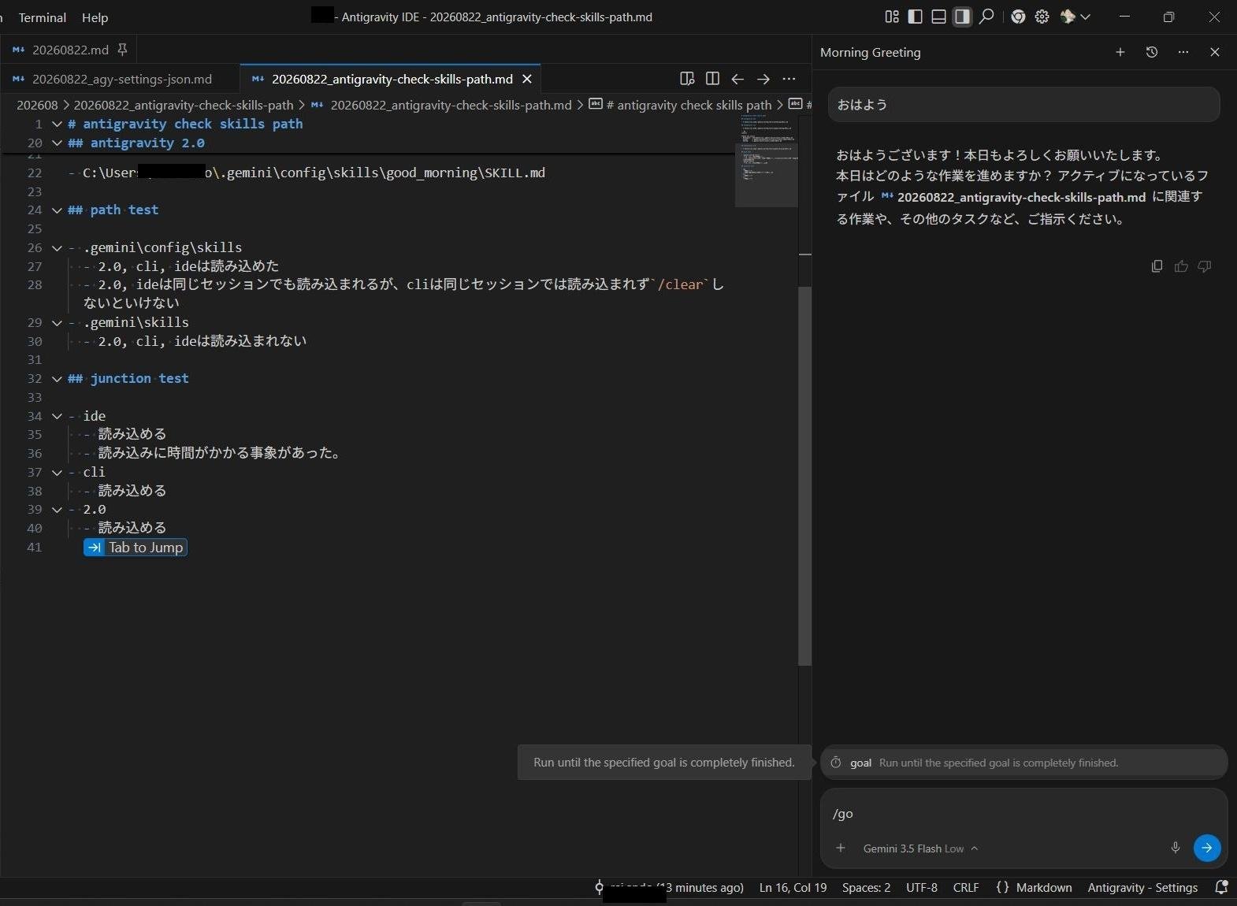The width and height of the screenshot is (1237, 906).
Task: Open conversation history clock icon
Action: click(x=1151, y=52)
